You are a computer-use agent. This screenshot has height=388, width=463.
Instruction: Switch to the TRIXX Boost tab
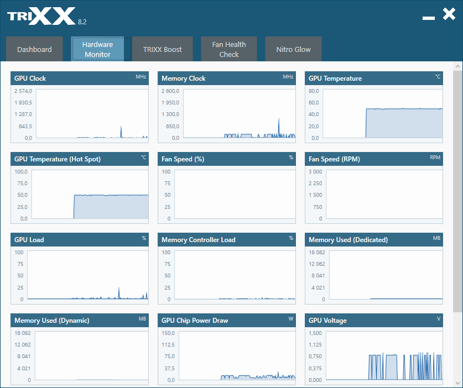click(x=163, y=49)
